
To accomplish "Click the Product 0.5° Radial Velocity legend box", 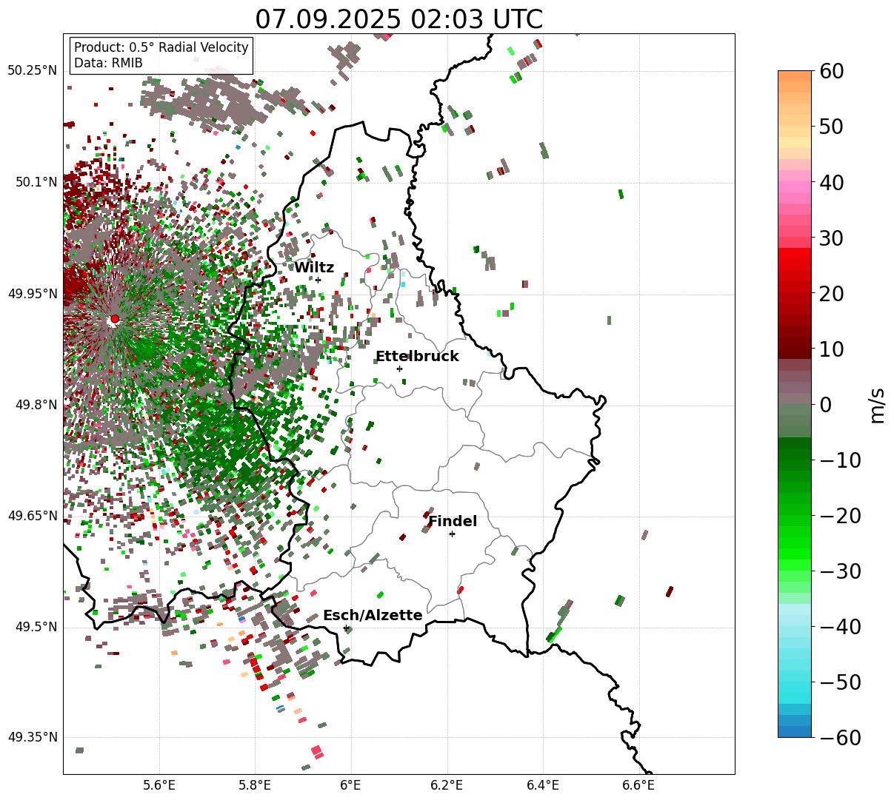I will [161, 56].
